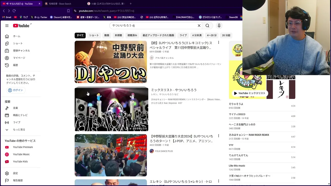Open アキバ系チャンネル channel link

[164, 58]
